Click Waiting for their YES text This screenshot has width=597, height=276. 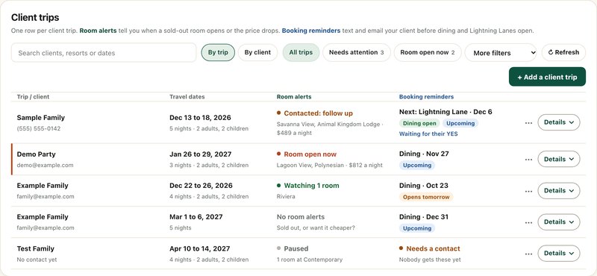(x=428, y=134)
